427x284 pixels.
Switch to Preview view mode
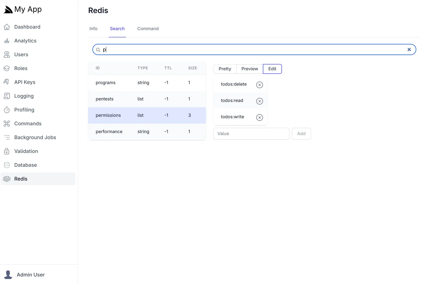coord(249,69)
